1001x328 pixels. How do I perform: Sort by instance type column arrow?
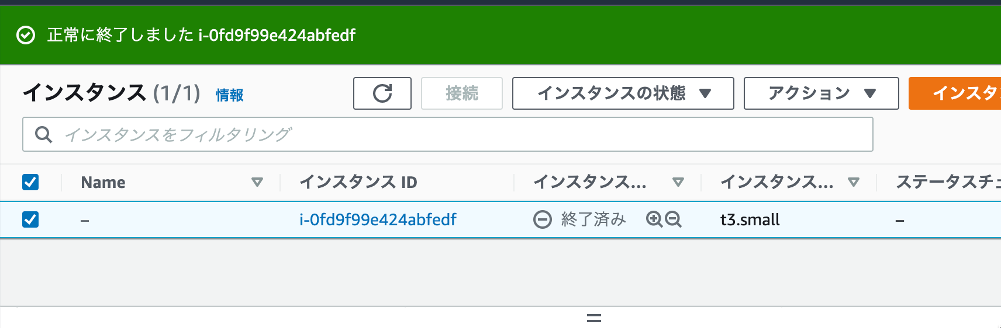pyautogui.click(x=854, y=182)
